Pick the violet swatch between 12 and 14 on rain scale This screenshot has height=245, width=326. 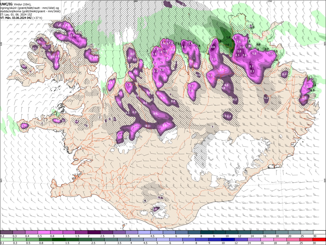coord(241,239)
